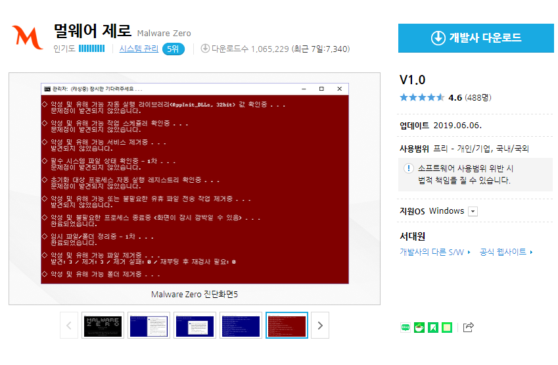The height and width of the screenshot is (365, 558).
Task: Share to Naver cafe icon
Action: click(x=419, y=328)
